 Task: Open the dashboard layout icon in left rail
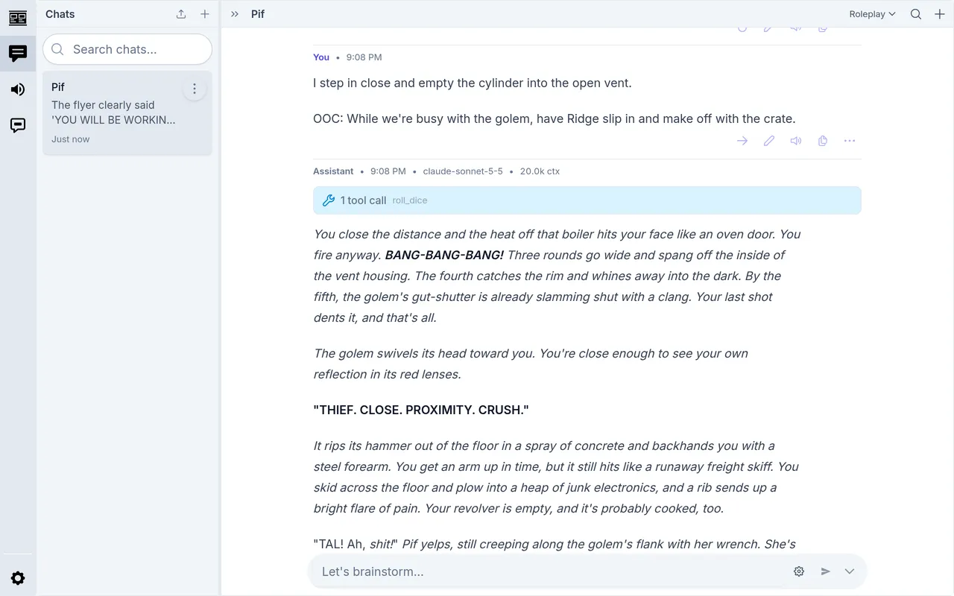point(18,18)
